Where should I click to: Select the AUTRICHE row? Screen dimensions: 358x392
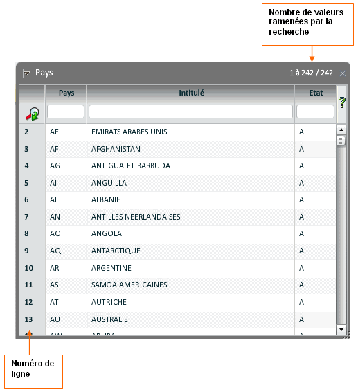[177, 302]
